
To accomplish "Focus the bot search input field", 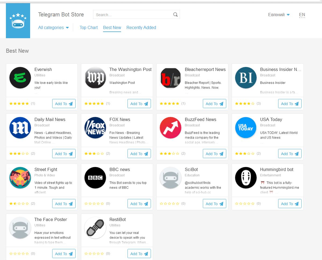I will tap(133, 15).
